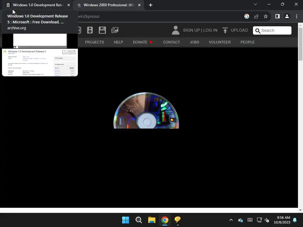Open the Archive audio section icon

point(90,30)
